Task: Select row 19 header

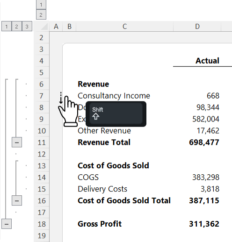Action: coord(42,235)
